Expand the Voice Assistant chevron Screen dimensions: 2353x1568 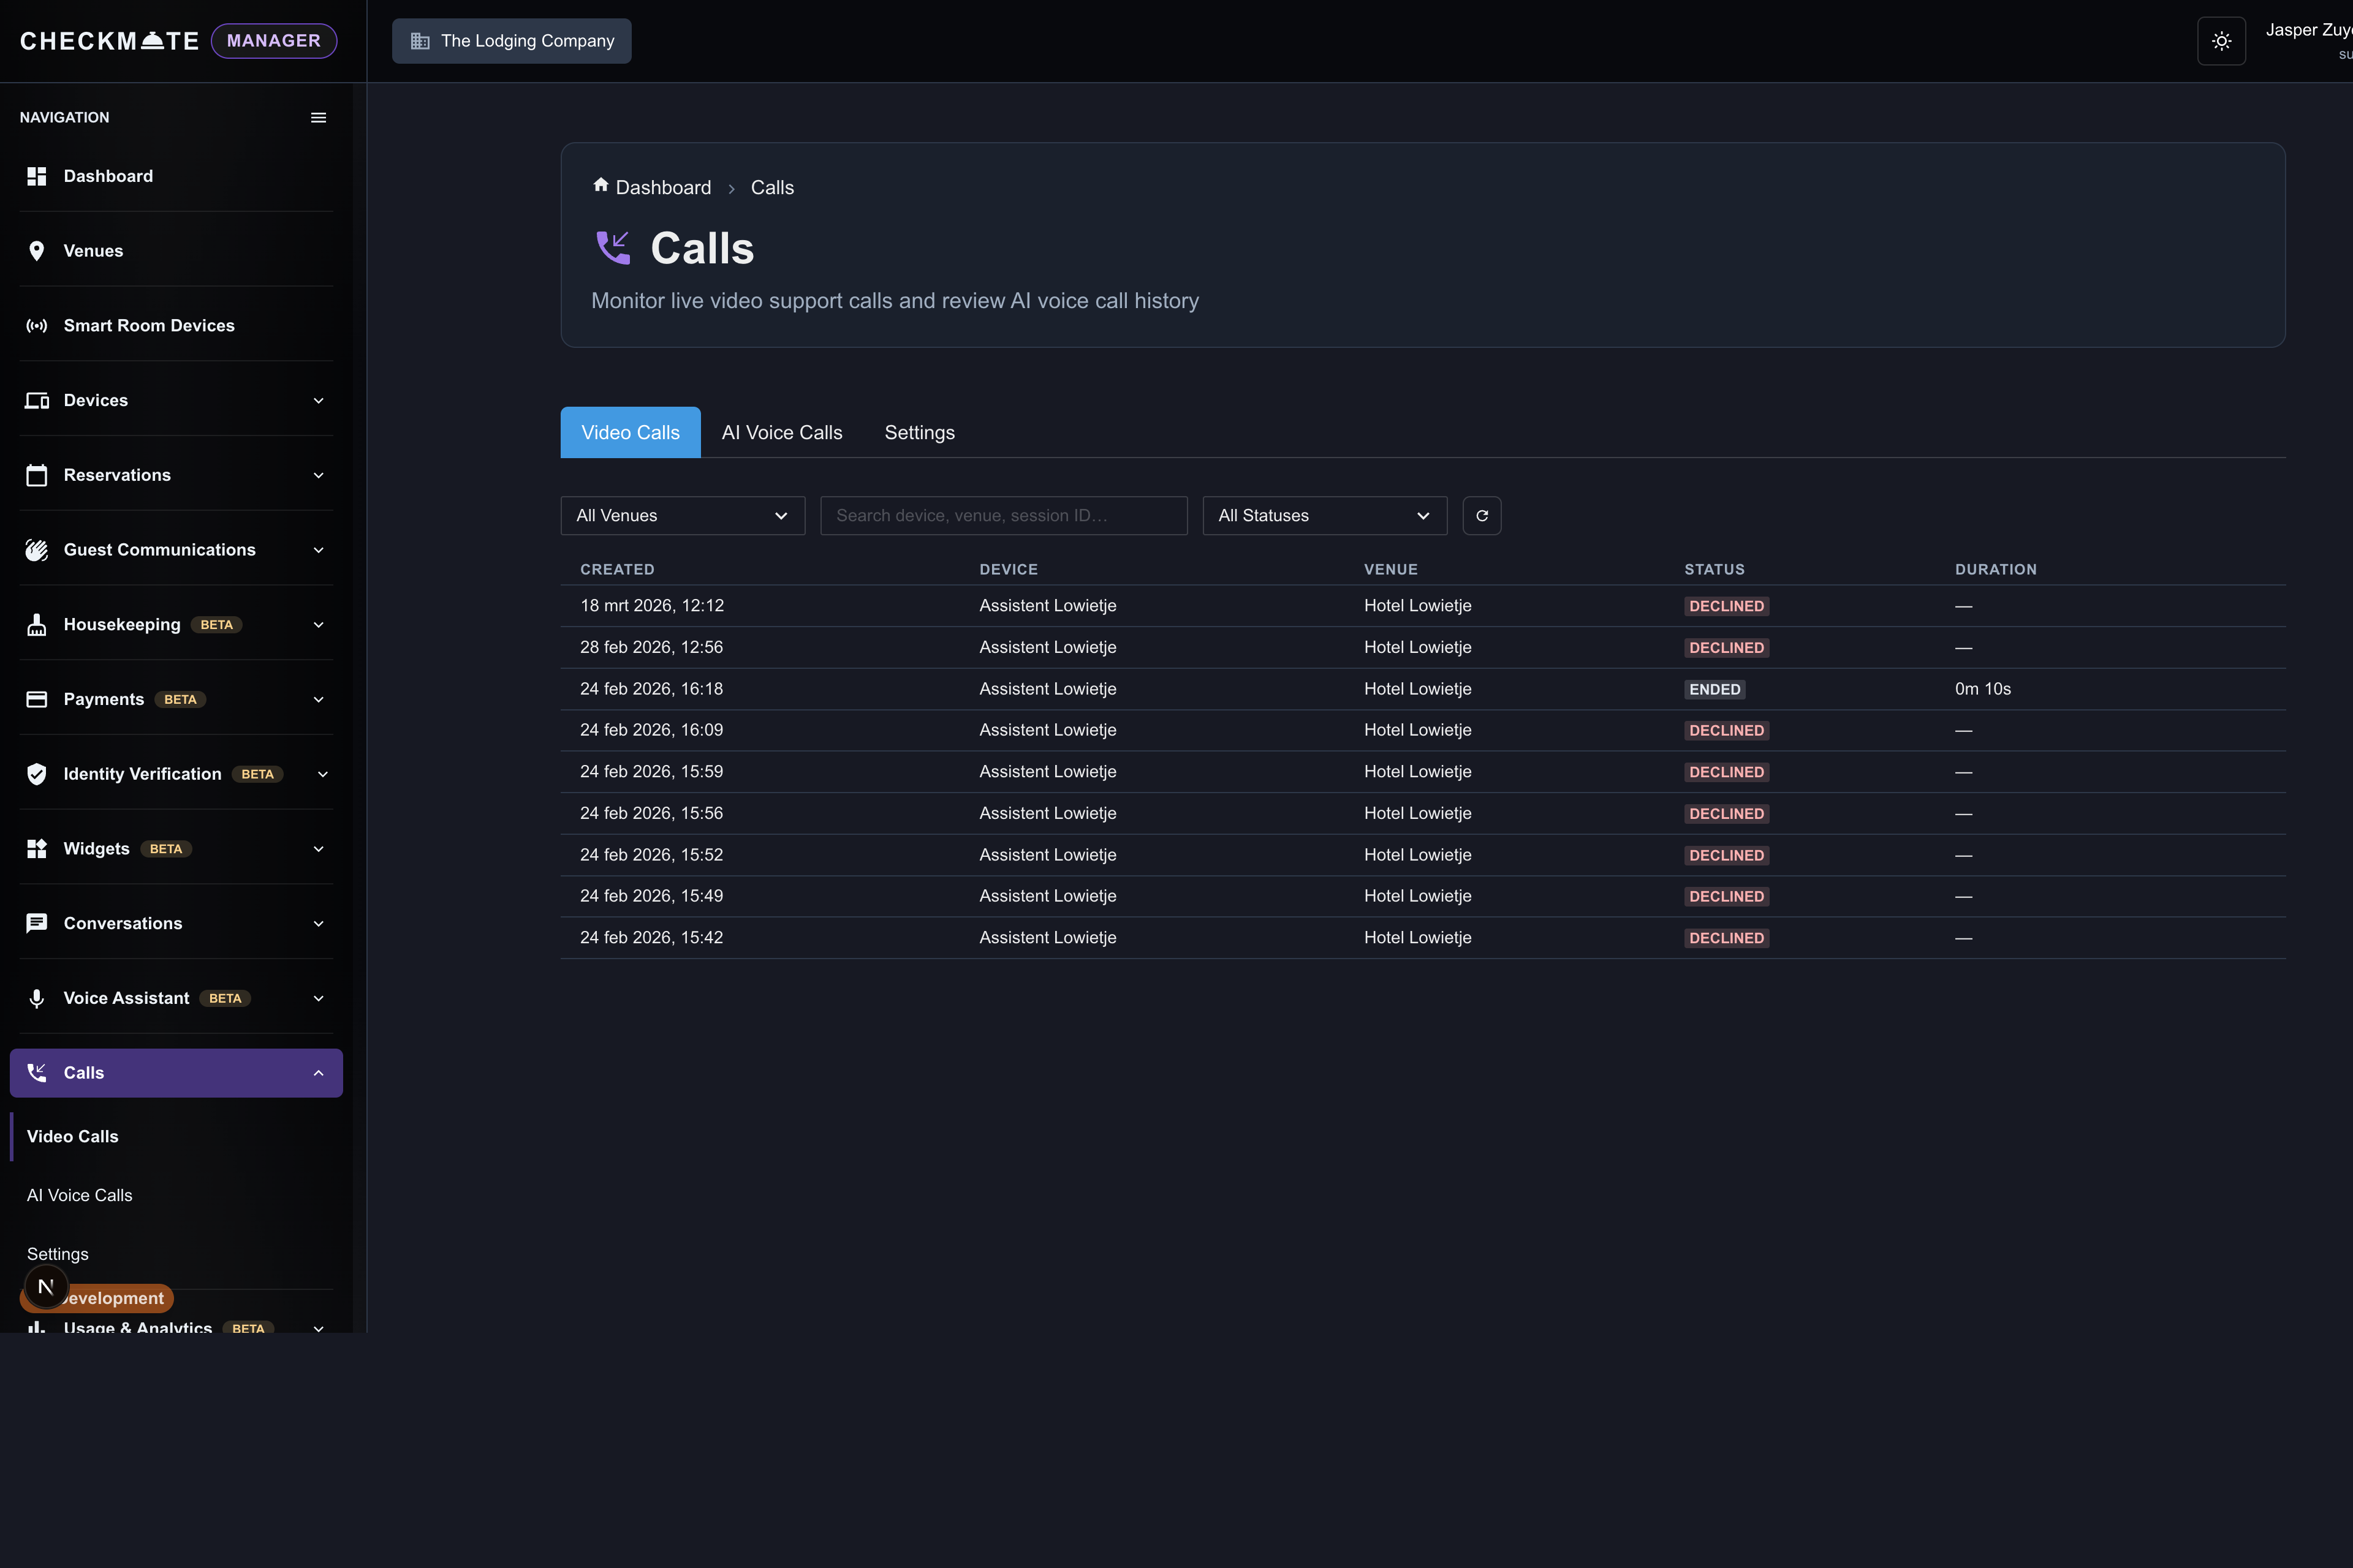coord(319,998)
